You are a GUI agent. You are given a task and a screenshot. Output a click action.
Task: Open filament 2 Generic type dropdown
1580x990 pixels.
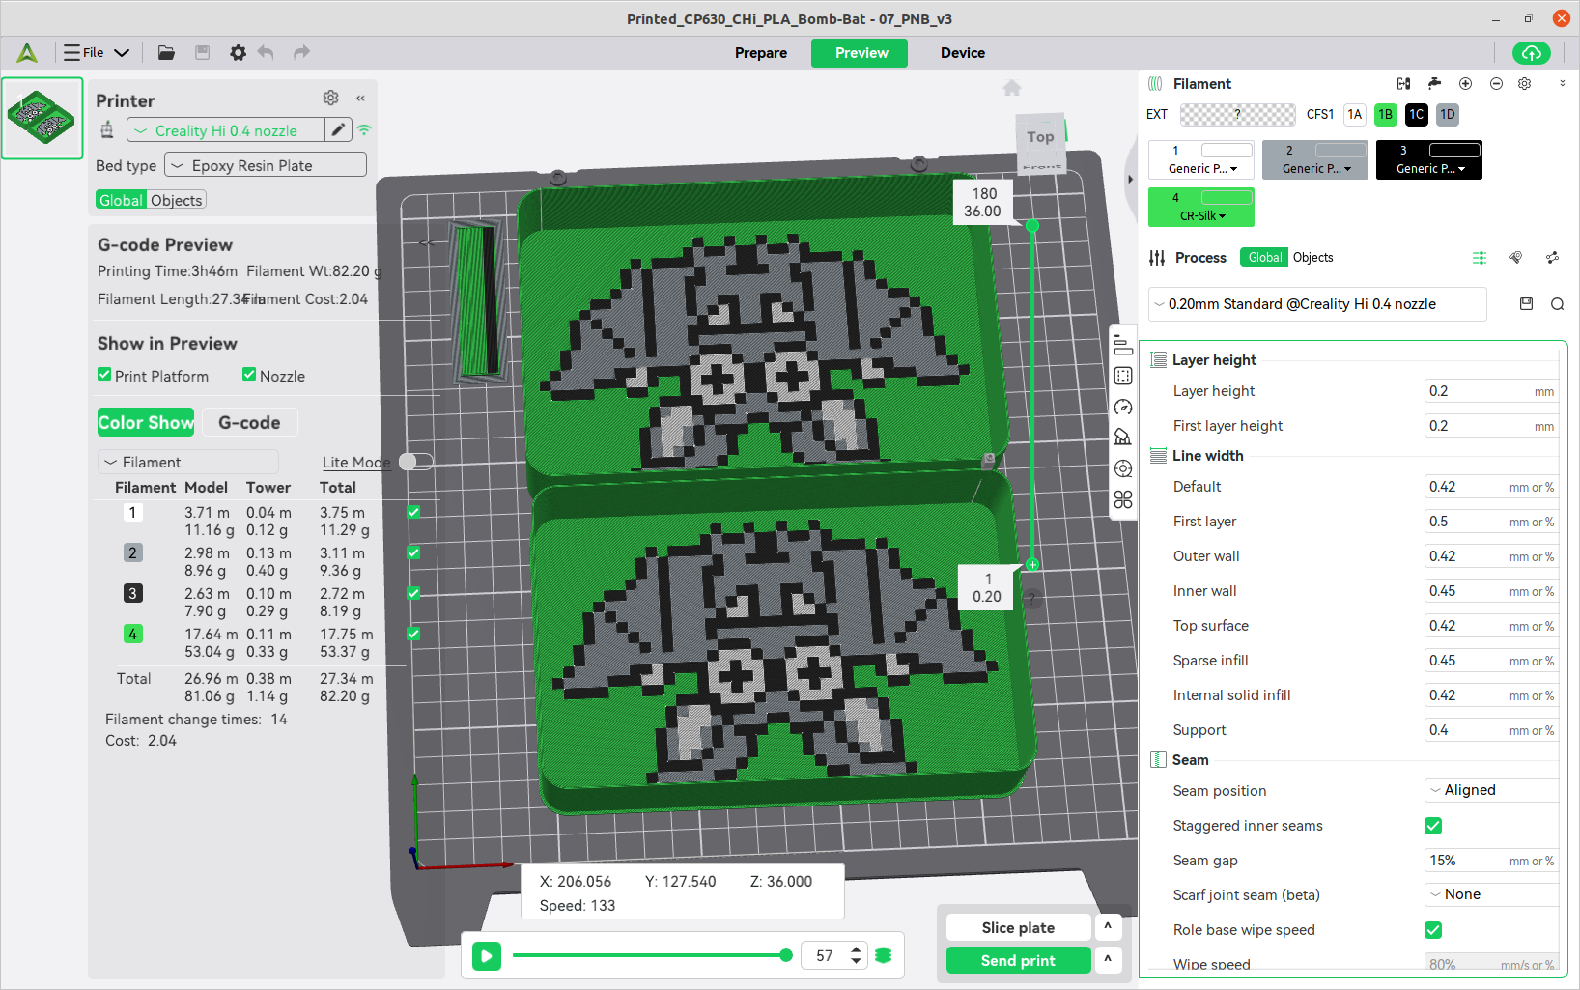coord(1315,169)
